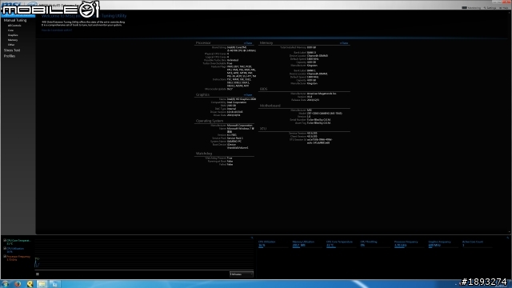
Task: Click the Motherboard section heading
Action: 270,106
